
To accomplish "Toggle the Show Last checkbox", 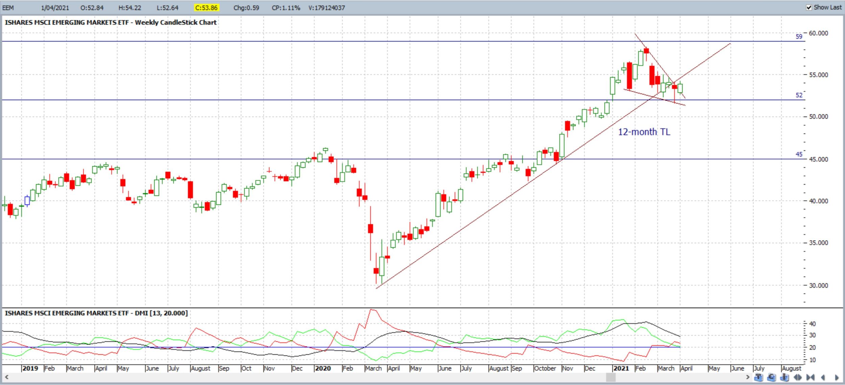I will point(809,7).
